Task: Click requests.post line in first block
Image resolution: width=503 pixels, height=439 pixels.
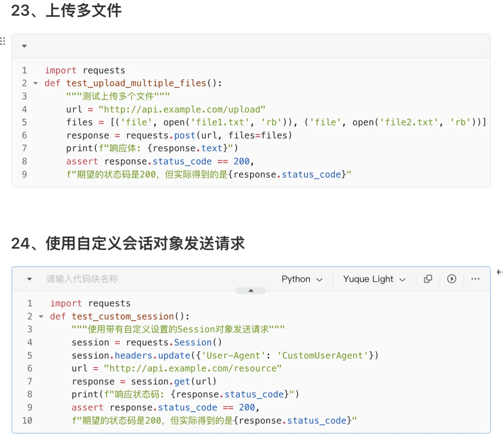Action: pyautogui.click(x=179, y=135)
